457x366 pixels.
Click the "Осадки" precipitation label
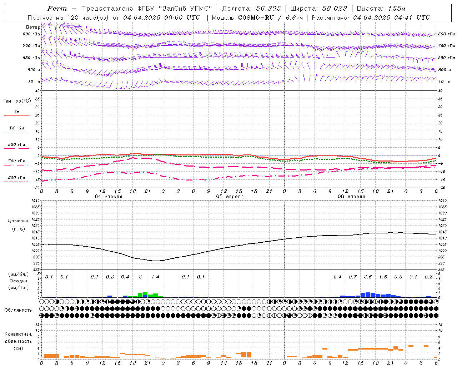tap(18, 281)
